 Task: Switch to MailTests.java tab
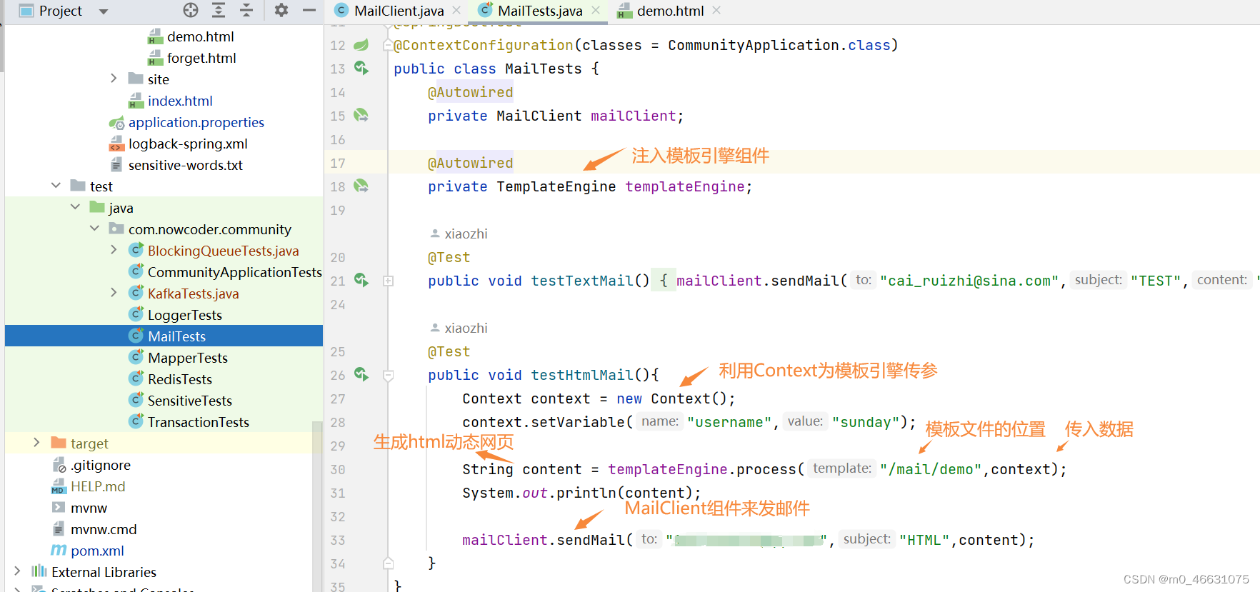tap(540, 11)
